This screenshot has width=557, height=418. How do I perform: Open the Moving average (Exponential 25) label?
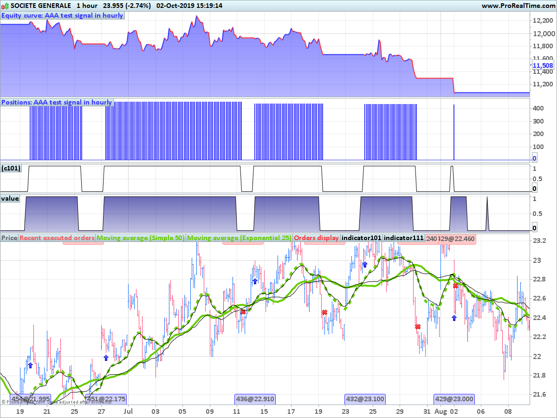239,238
